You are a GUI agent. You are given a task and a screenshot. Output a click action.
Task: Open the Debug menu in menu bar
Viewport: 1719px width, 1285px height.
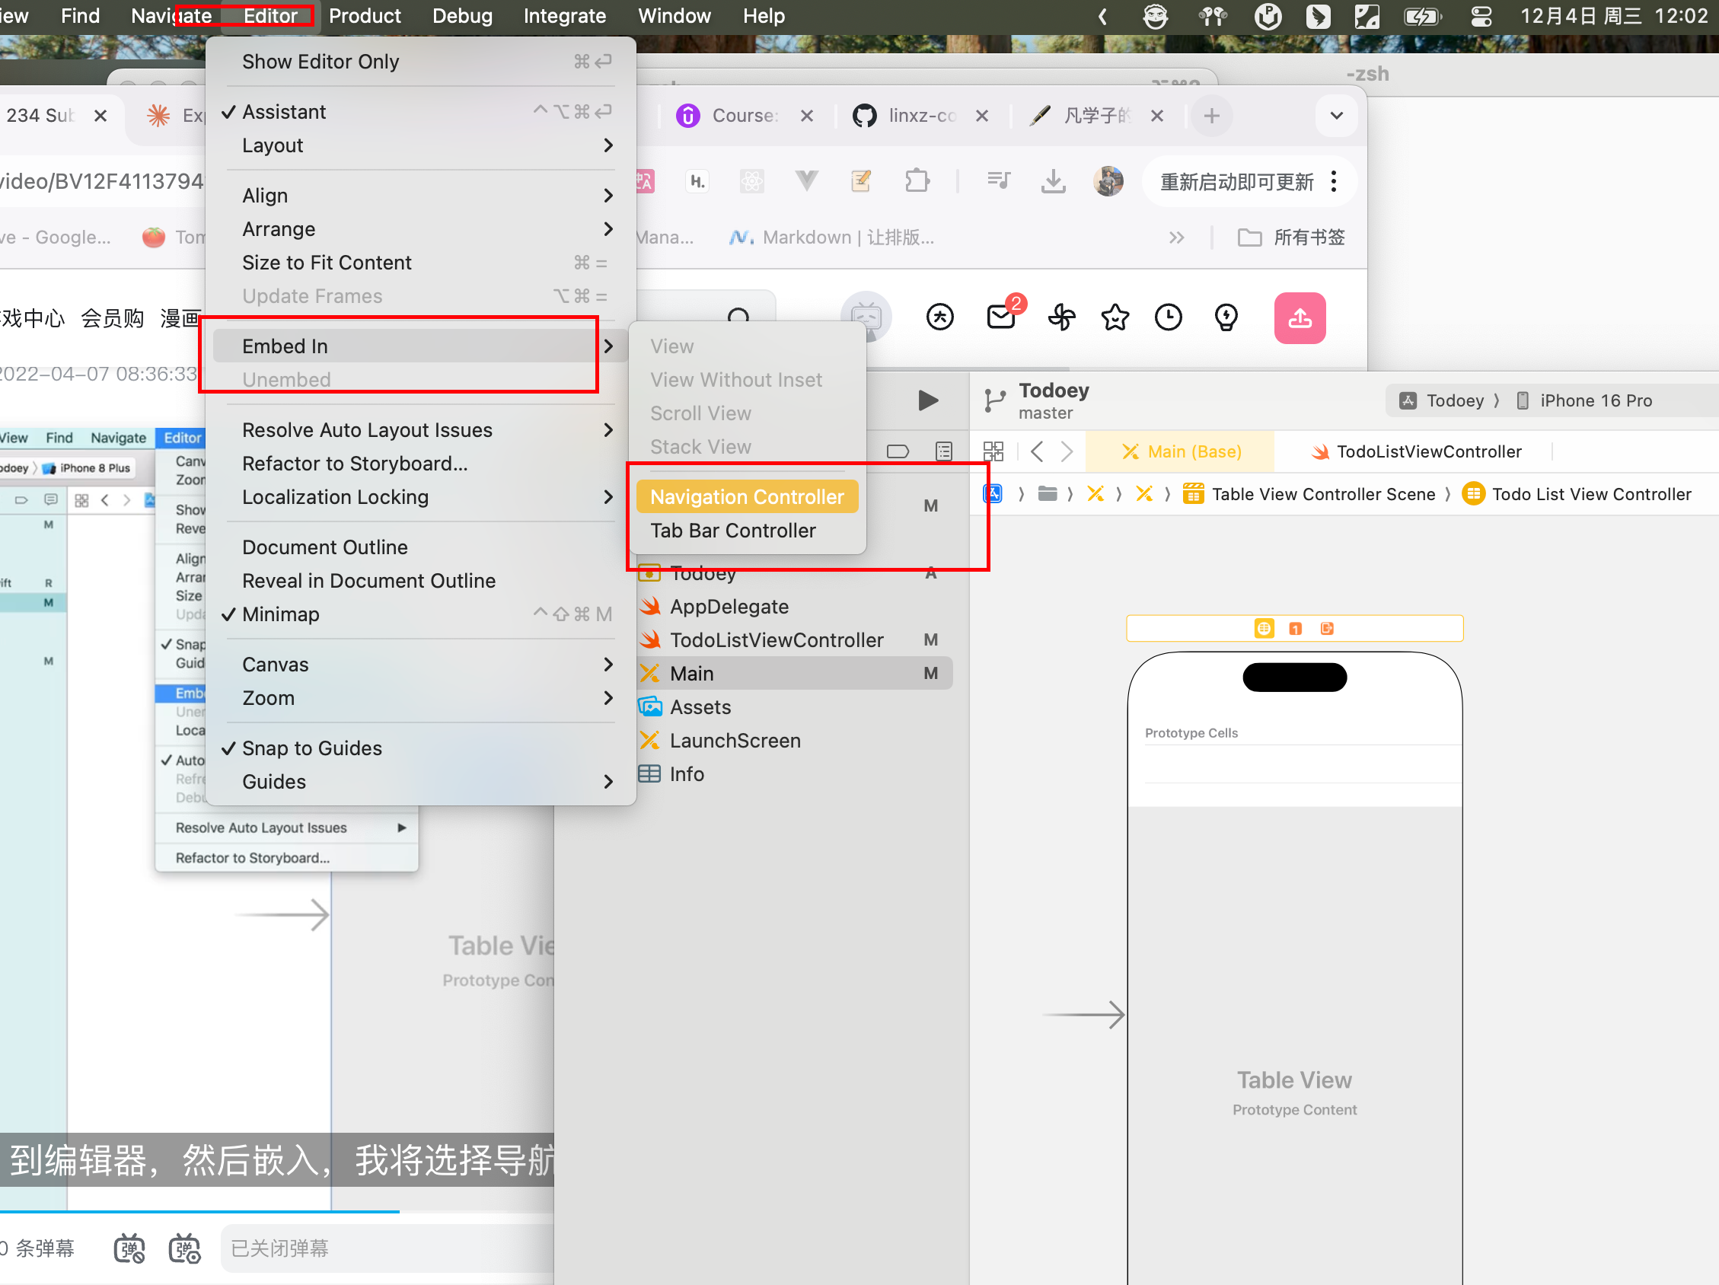click(x=462, y=15)
